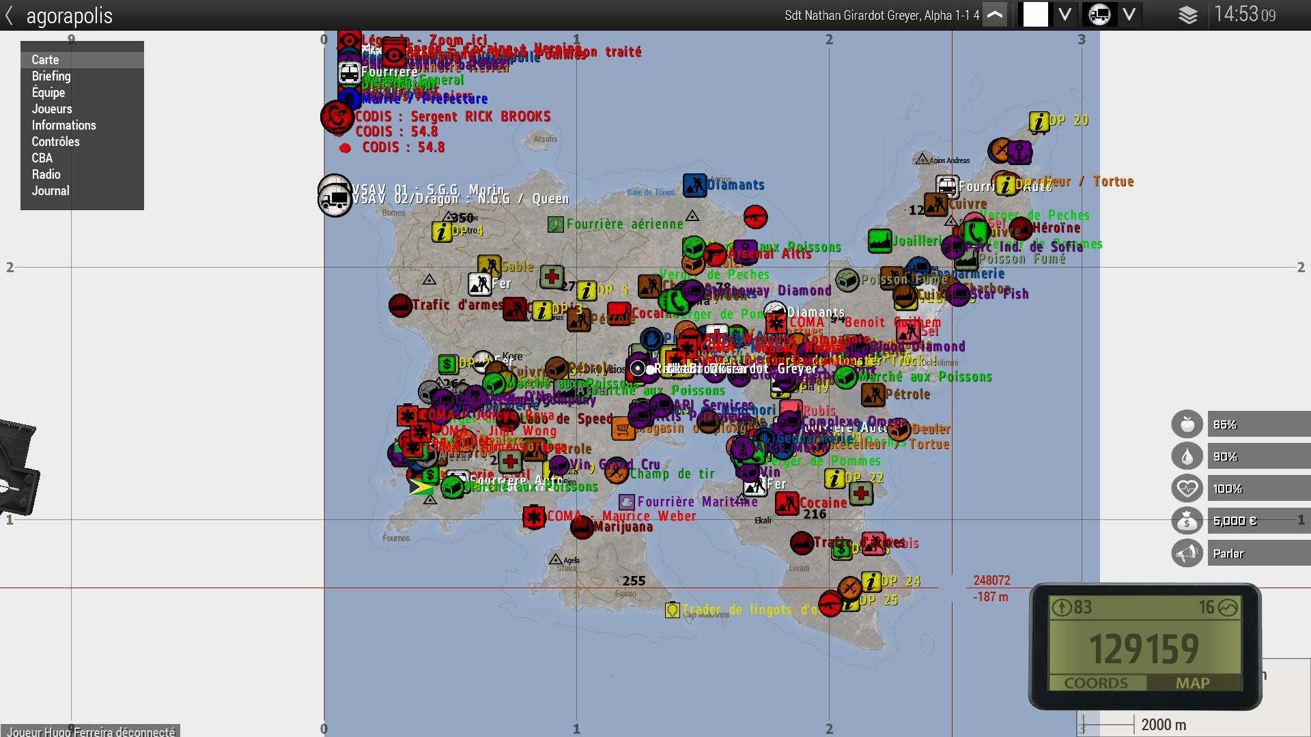Click the 90% thirst bar

[x=1259, y=457]
